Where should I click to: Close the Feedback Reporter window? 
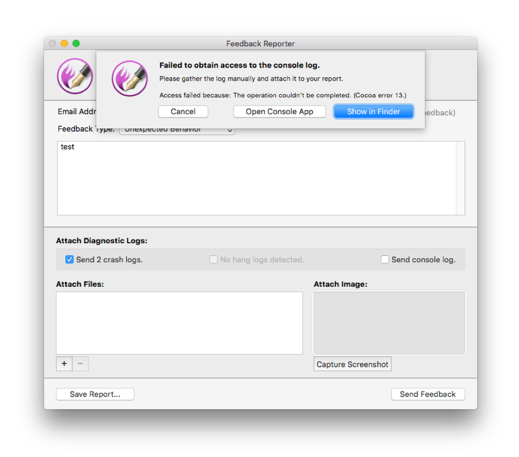(52, 44)
